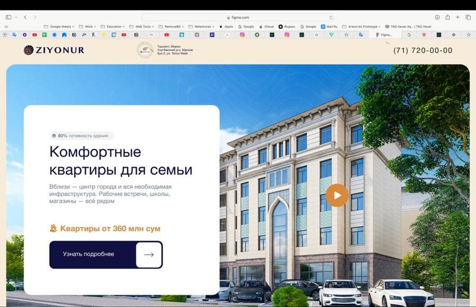Click the Ташкент address text in header

coord(175,50)
